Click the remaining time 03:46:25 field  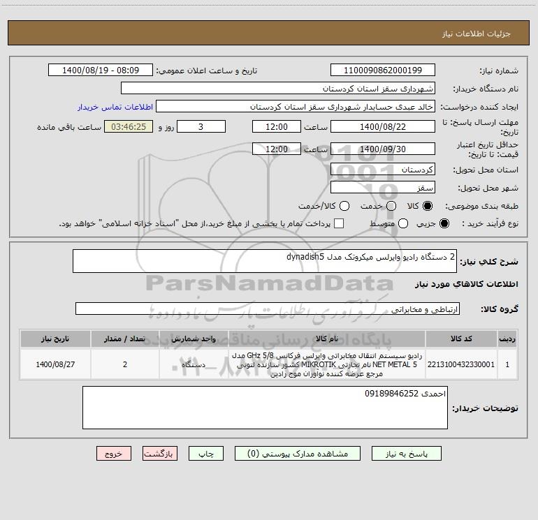129,126
